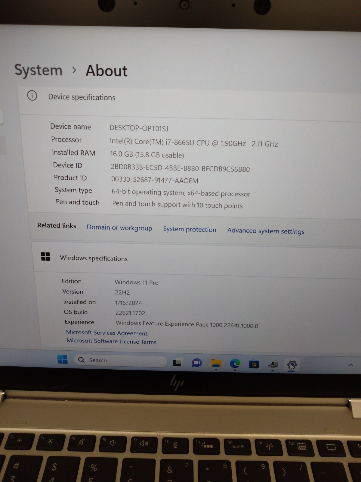Select the edition value Windows 11 Pro

[136, 282]
